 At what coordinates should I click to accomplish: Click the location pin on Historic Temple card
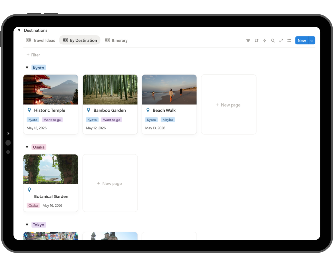click(x=29, y=110)
